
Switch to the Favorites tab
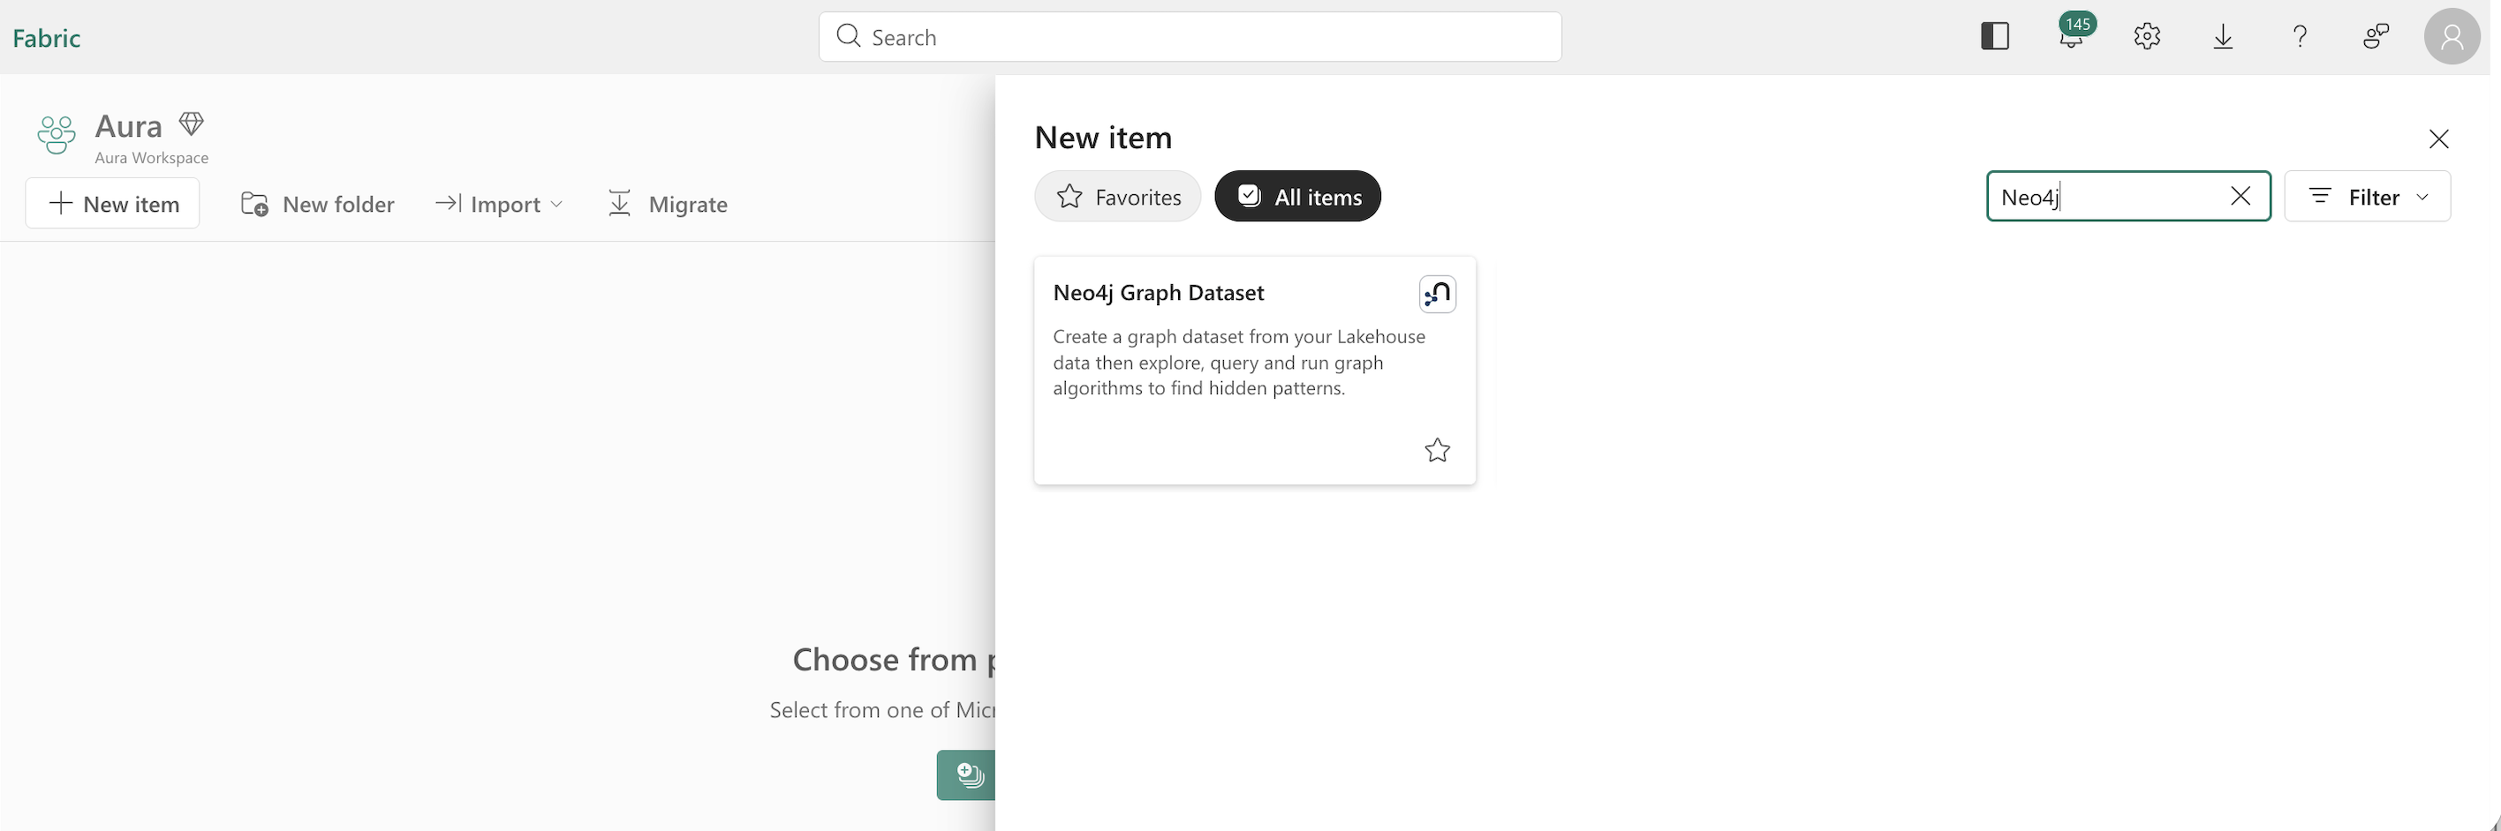[1117, 197]
